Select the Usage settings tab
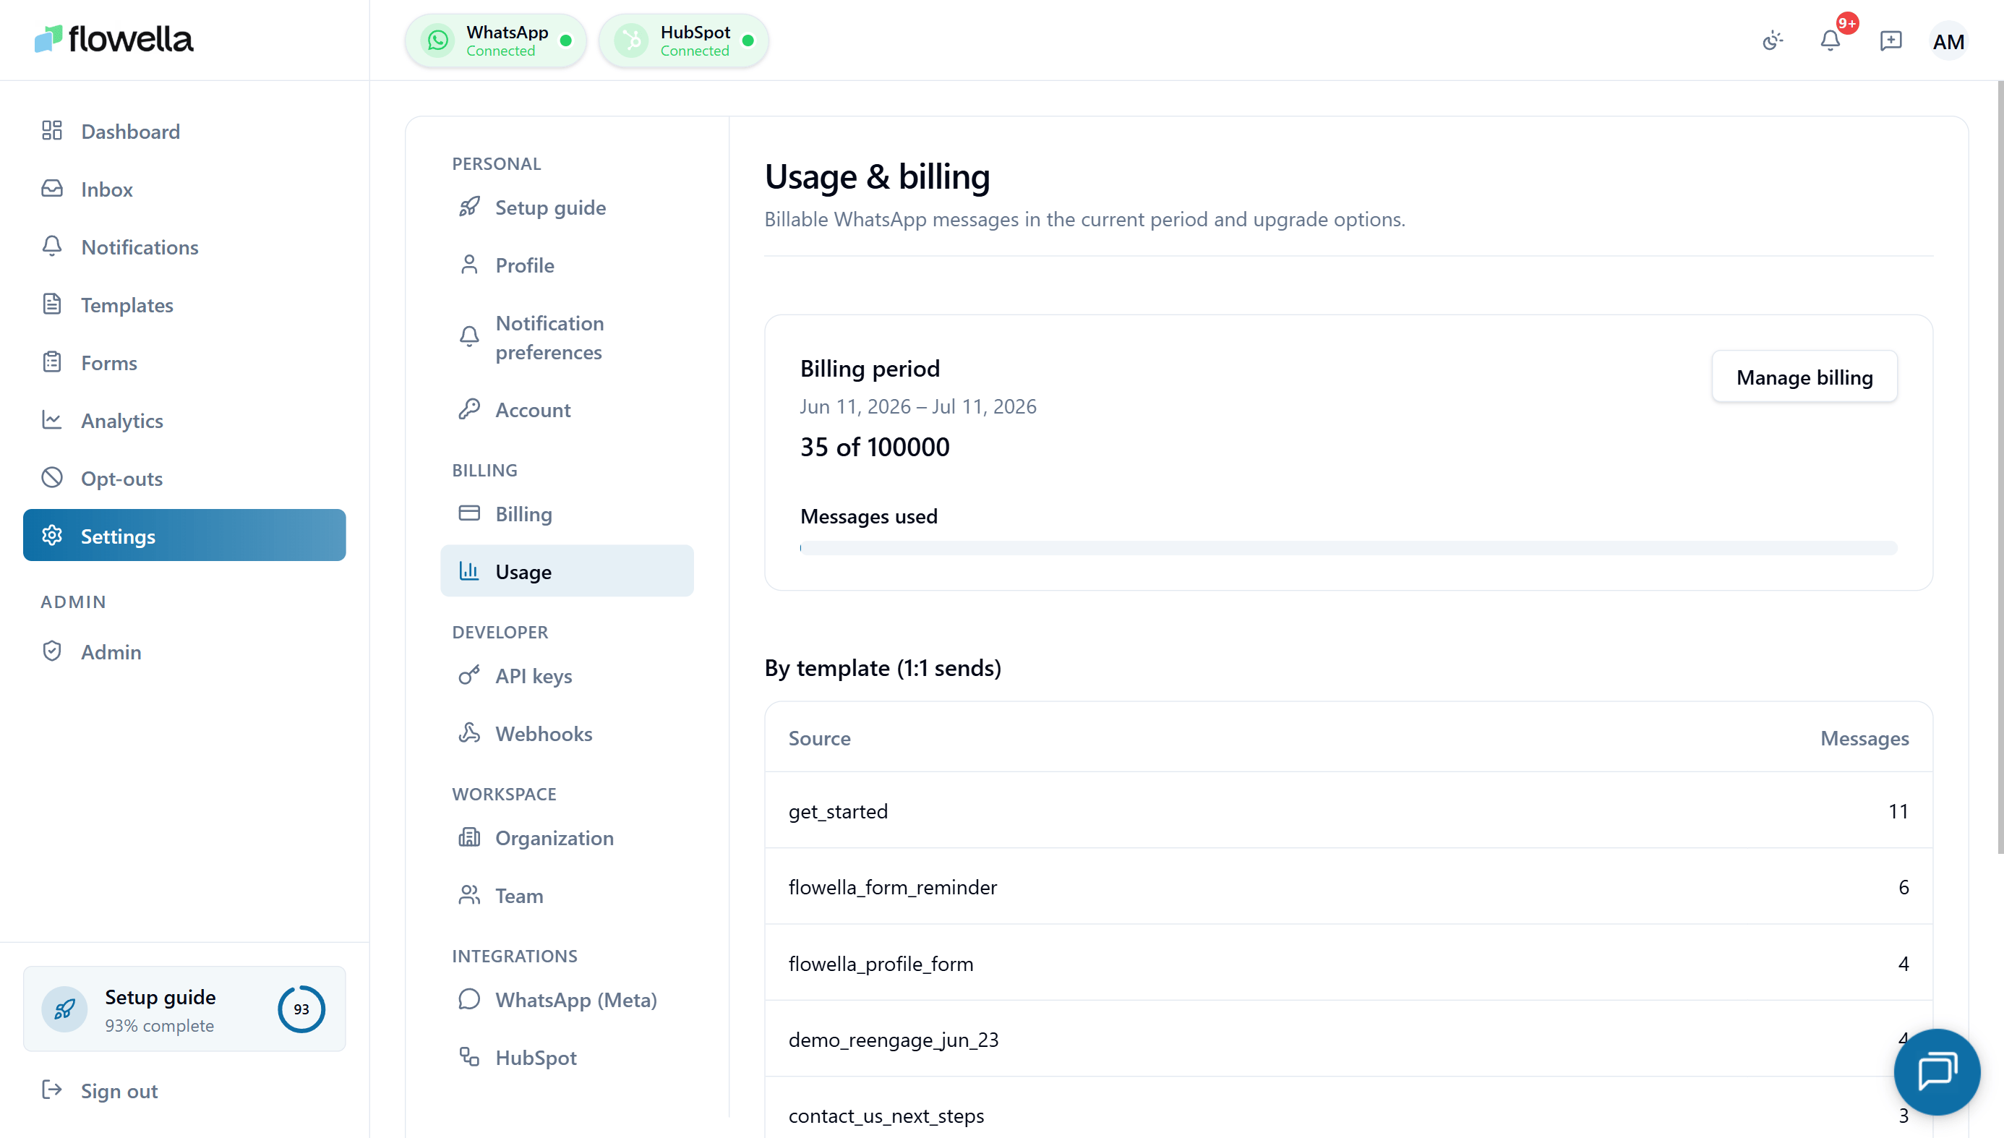This screenshot has height=1138, width=2004. (568, 571)
